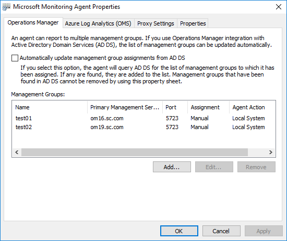Open the Azure Log Analytics (OMS) tab

point(98,23)
